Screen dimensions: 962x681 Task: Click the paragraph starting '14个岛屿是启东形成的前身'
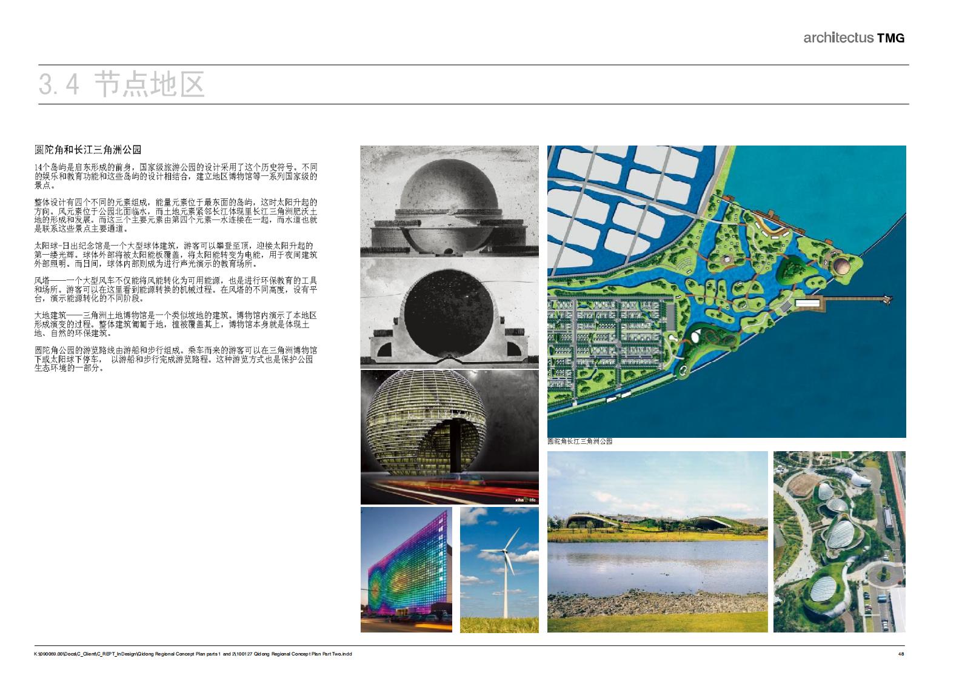point(176,176)
